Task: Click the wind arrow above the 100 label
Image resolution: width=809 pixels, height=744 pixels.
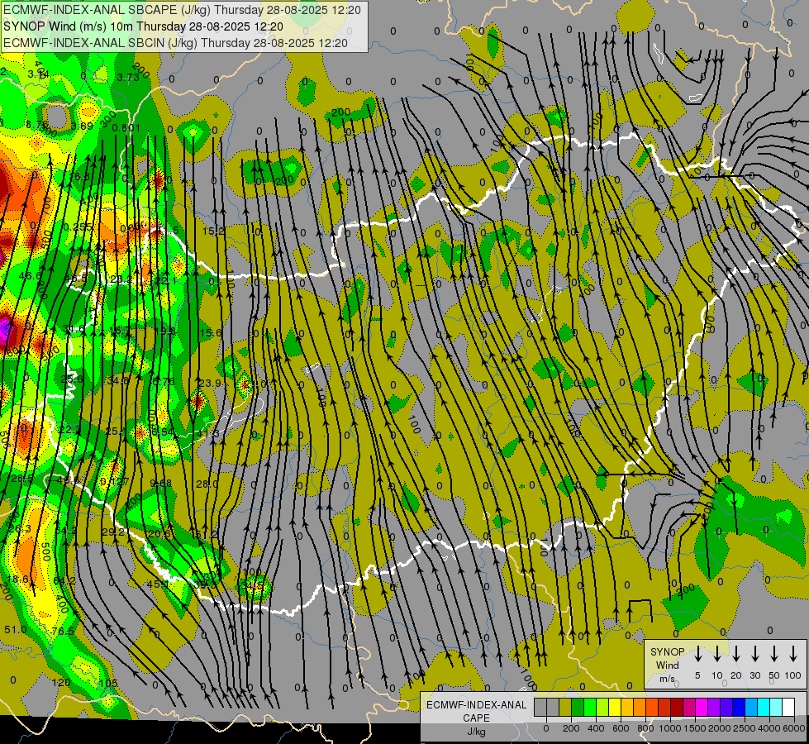Action: pos(793,653)
